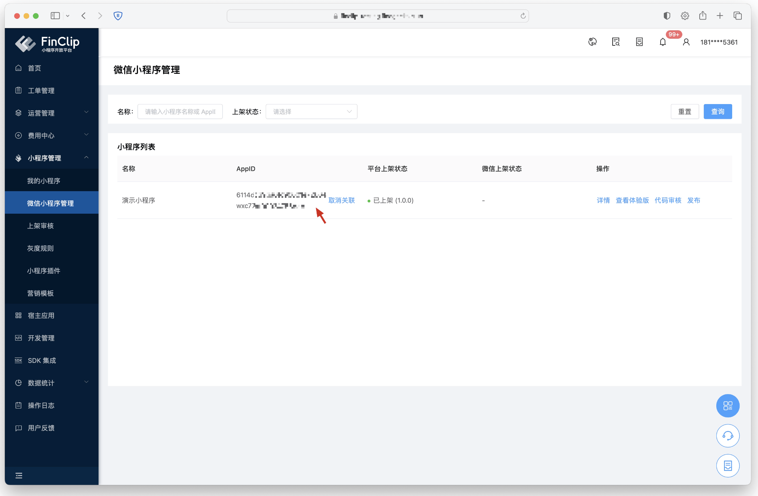Expand the 费用中心 menu

coord(52,135)
